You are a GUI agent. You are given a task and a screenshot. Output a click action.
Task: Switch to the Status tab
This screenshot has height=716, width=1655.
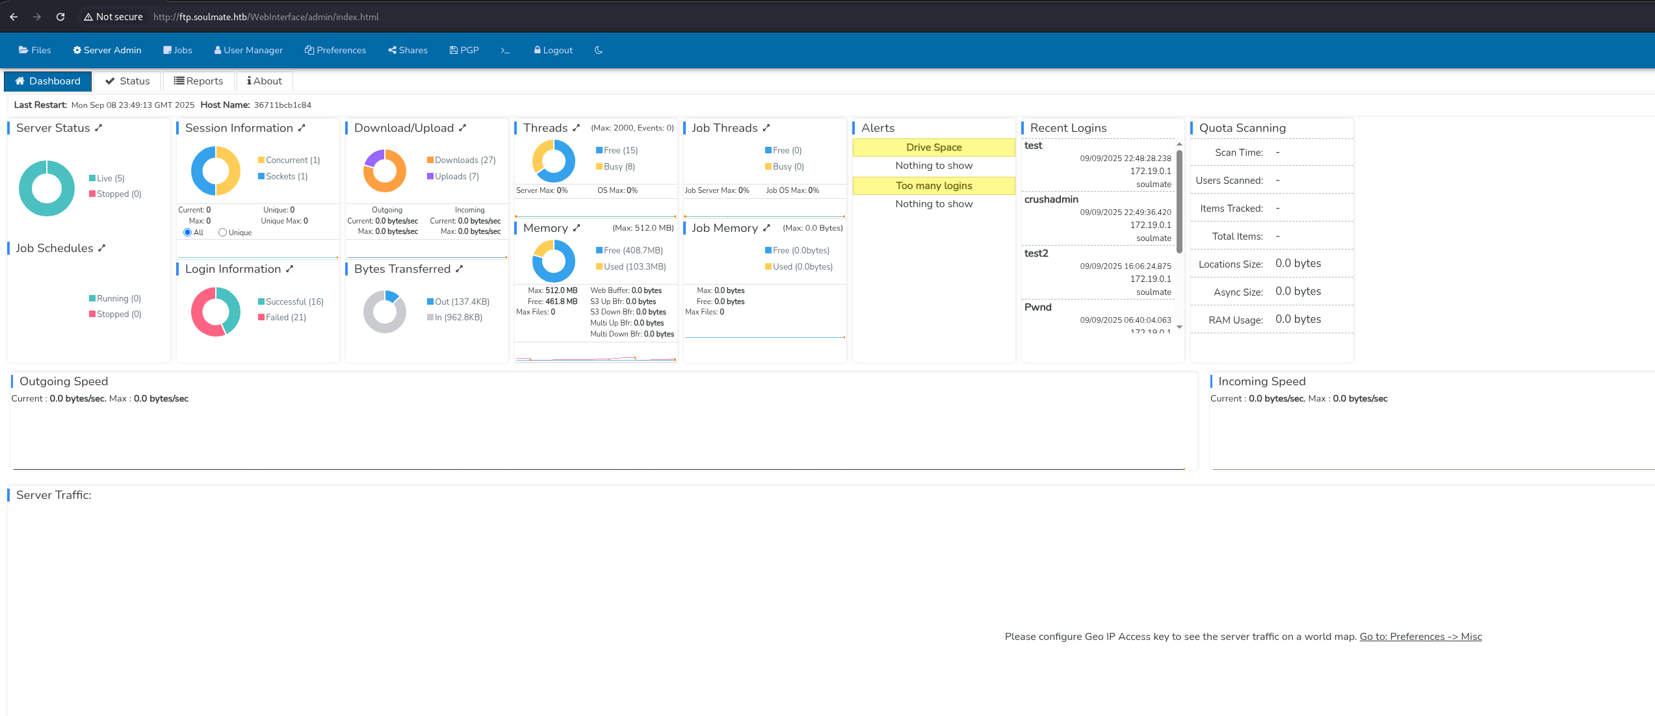[127, 81]
